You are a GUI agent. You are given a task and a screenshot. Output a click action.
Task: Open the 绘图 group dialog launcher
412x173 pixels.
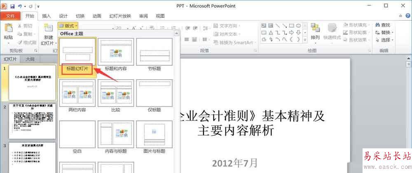(370, 50)
